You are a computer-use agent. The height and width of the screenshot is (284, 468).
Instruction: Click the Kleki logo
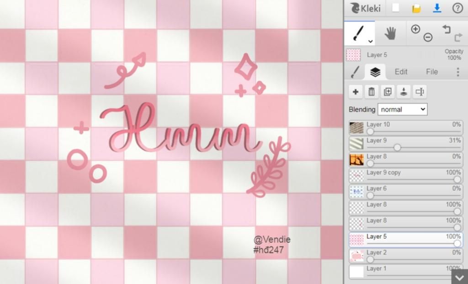pos(365,8)
